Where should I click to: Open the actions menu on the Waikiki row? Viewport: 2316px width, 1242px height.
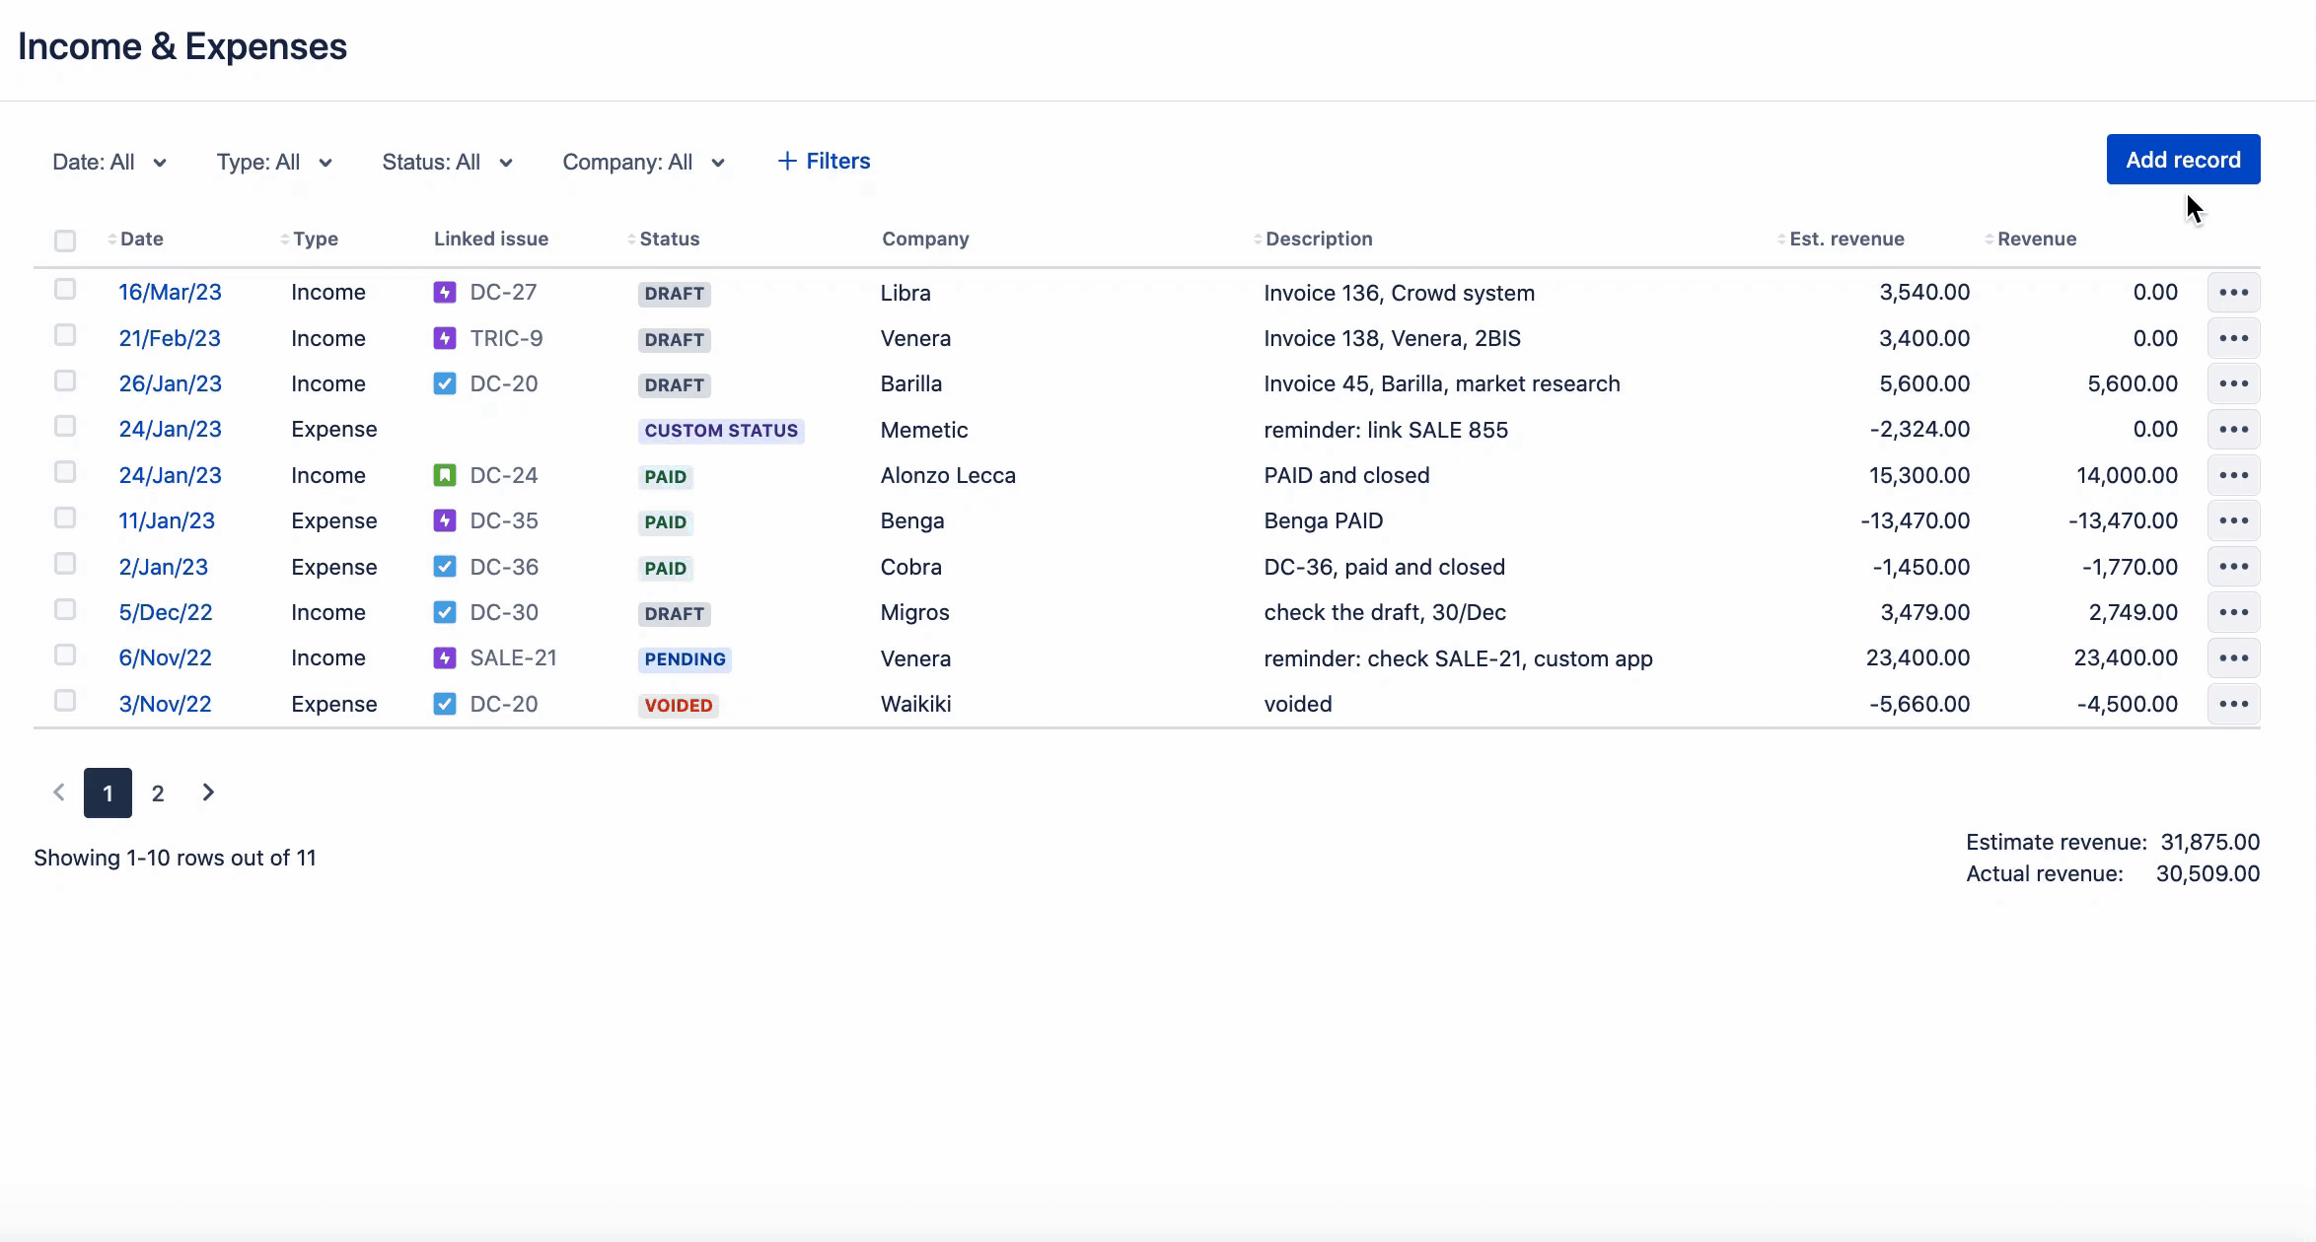click(2233, 703)
